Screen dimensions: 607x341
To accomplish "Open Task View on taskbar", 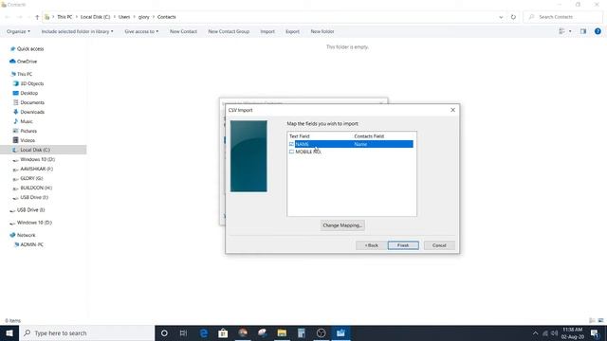I will point(183,332).
